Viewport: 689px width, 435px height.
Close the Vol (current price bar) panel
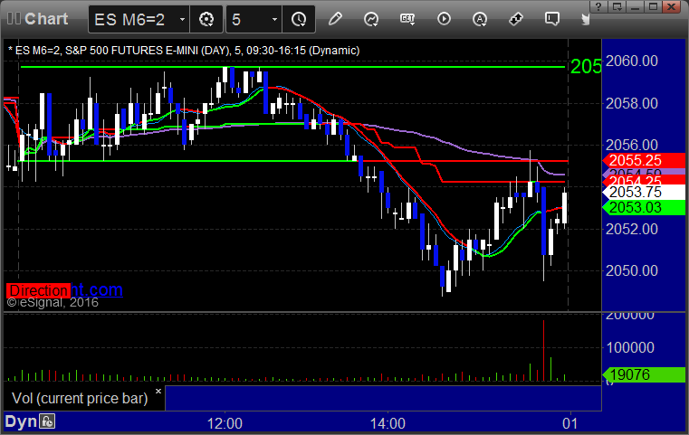point(158,391)
